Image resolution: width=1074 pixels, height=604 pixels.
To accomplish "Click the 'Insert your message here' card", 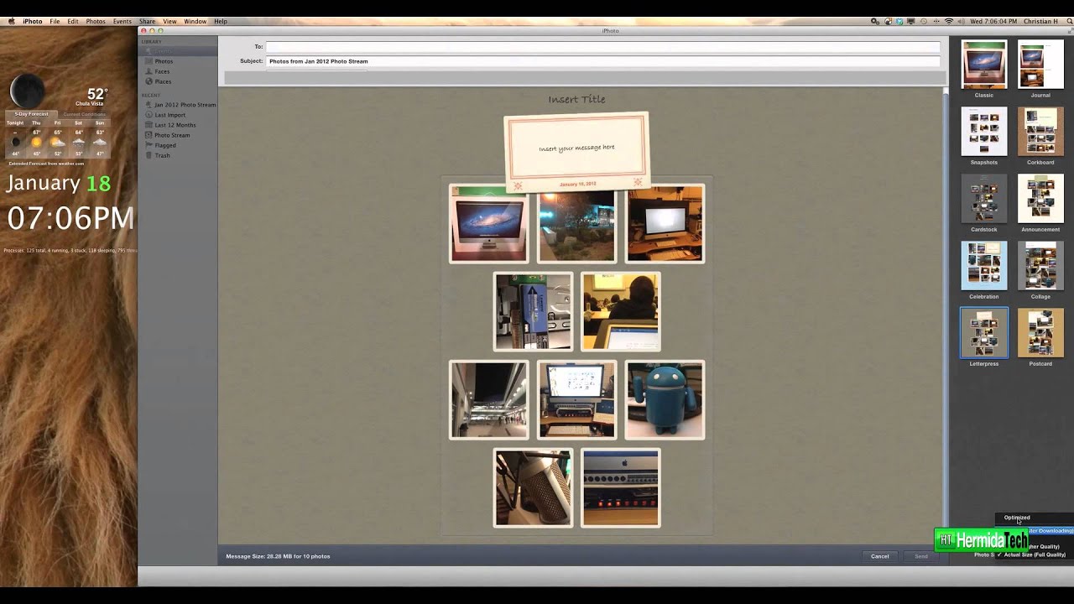I will [576, 151].
